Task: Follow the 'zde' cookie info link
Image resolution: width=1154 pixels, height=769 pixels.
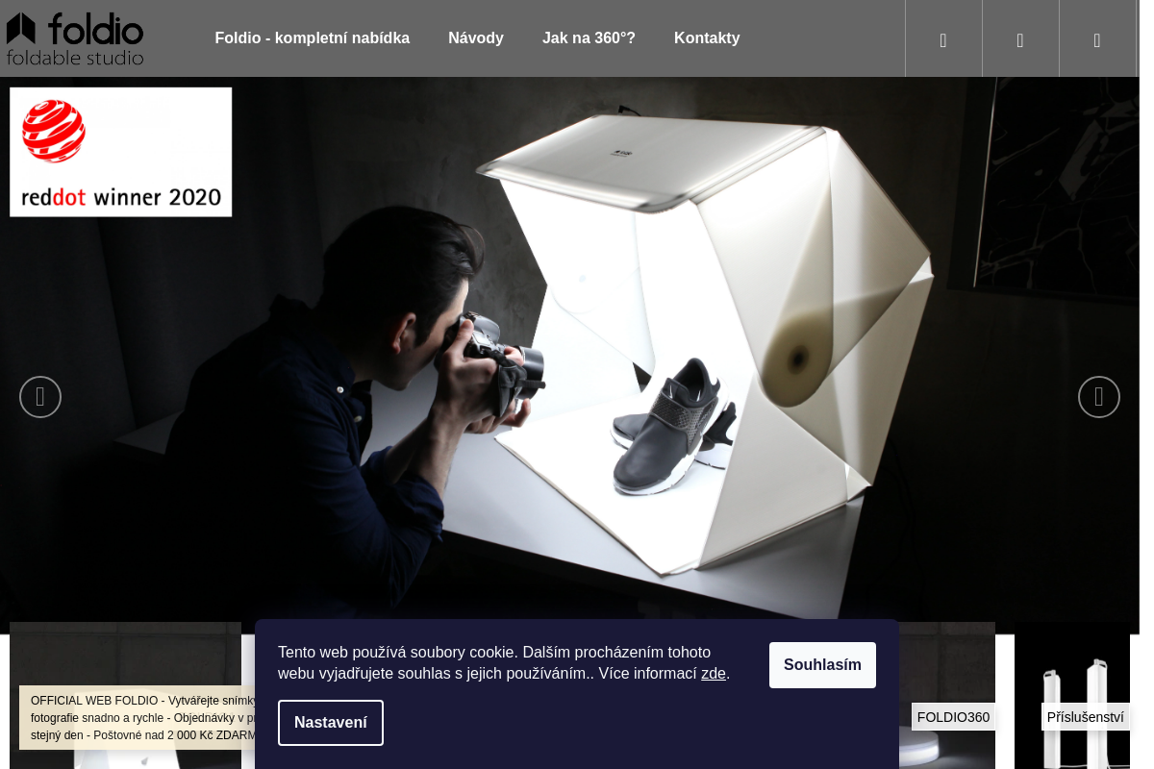Action: (714, 674)
